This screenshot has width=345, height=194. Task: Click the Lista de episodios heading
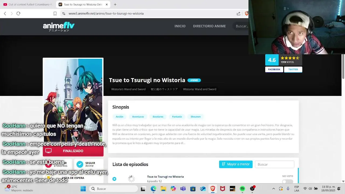tap(130, 164)
